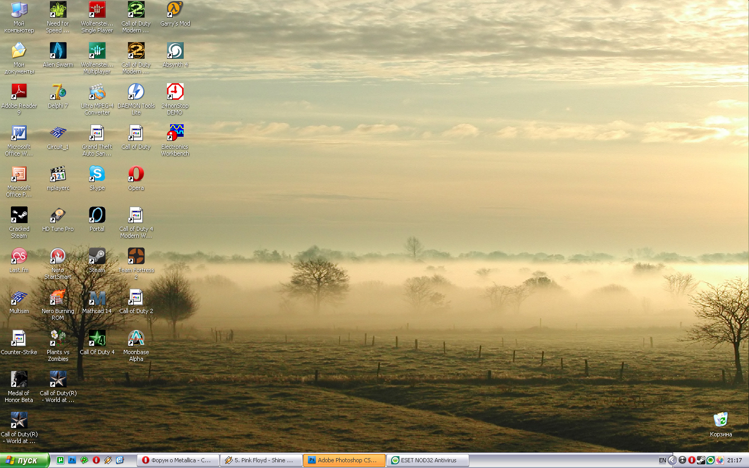Click the clock in the system tray
This screenshot has height=468, width=749.
coord(734,460)
